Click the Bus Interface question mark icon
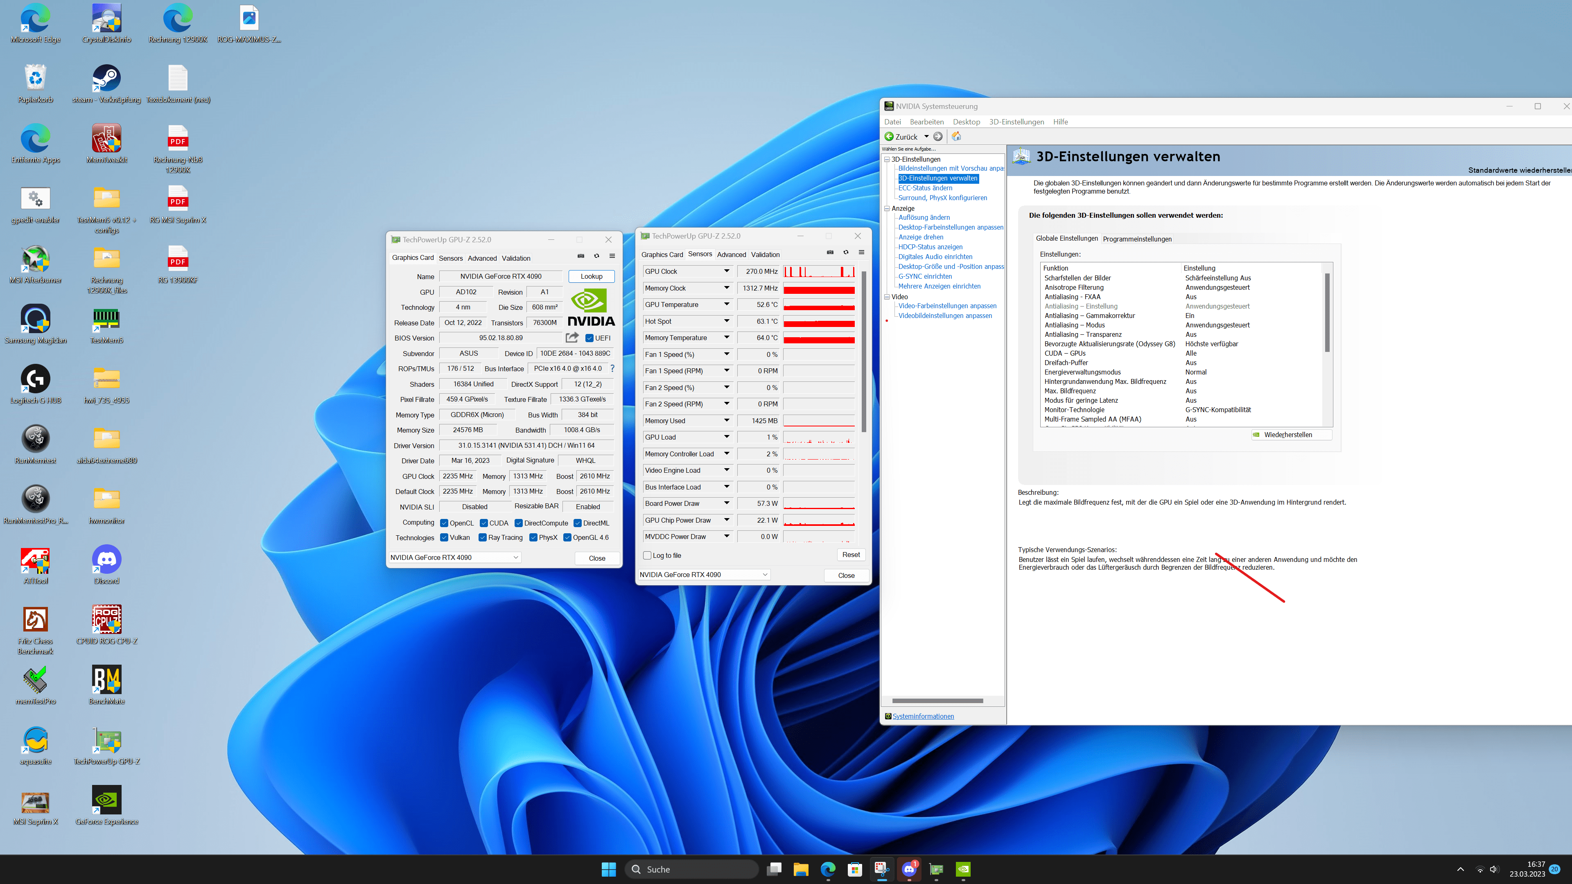1572x884 pixels. tap(612, 368)
